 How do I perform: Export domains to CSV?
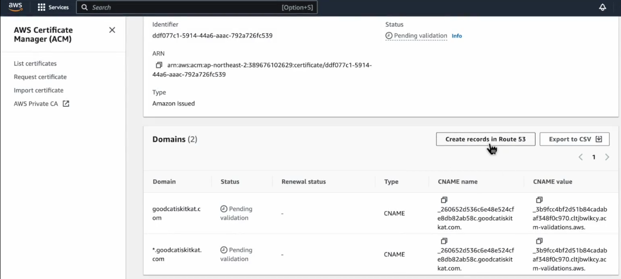point(575,139)
